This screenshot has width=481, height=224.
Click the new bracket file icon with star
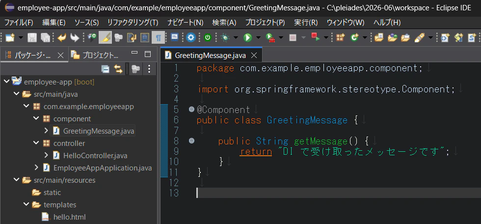point(445,37)
